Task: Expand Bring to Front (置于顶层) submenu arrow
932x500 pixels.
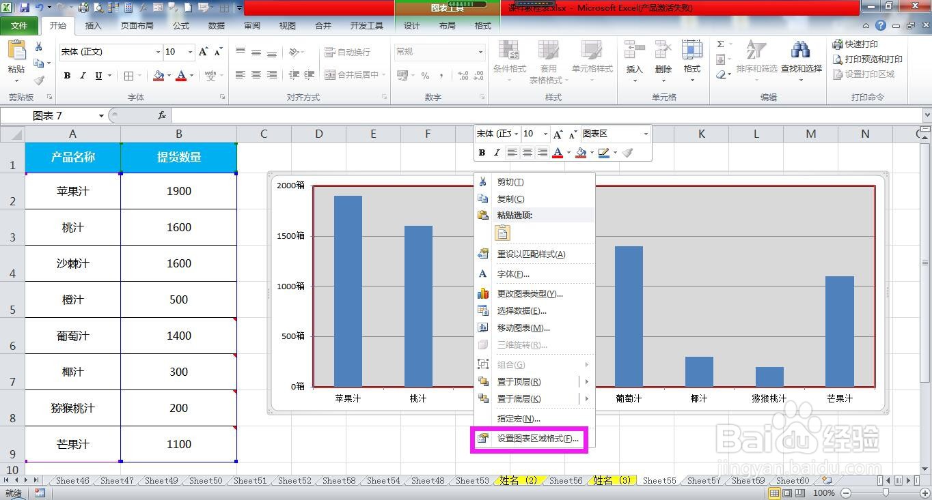Action: tap(586, 382)
